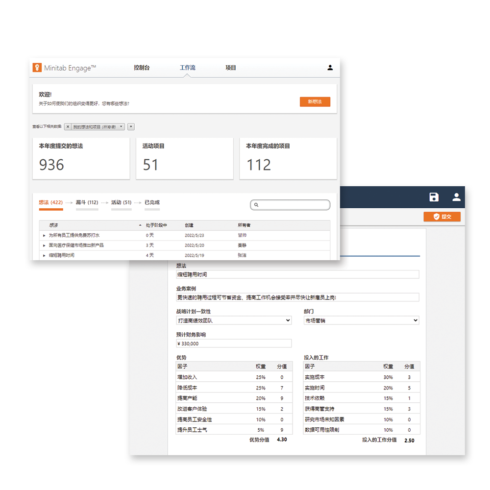Click the 业务案例 text field
Viewport: 490px width, 490px height.
[297, 297]
